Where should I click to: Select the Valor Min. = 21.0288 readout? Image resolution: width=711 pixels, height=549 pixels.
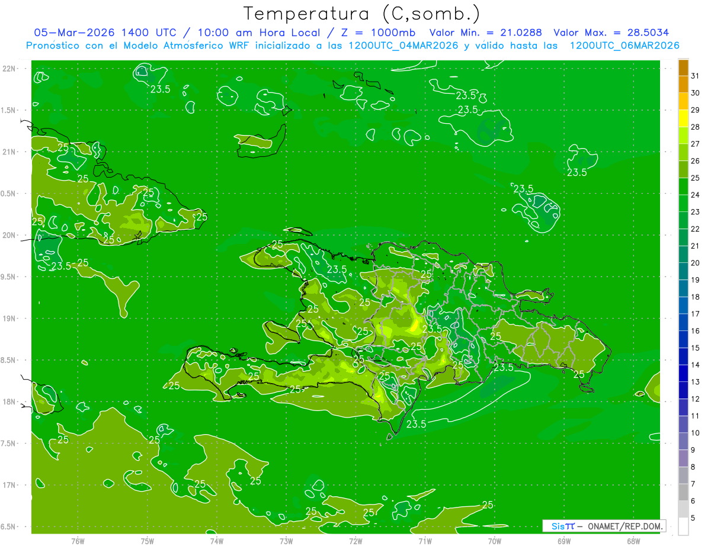pyautogui.click(x=486, y=33)
